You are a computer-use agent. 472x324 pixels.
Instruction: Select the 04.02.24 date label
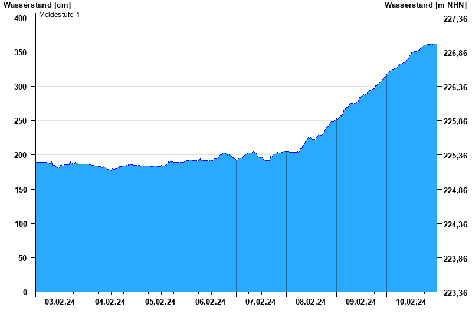110,302
